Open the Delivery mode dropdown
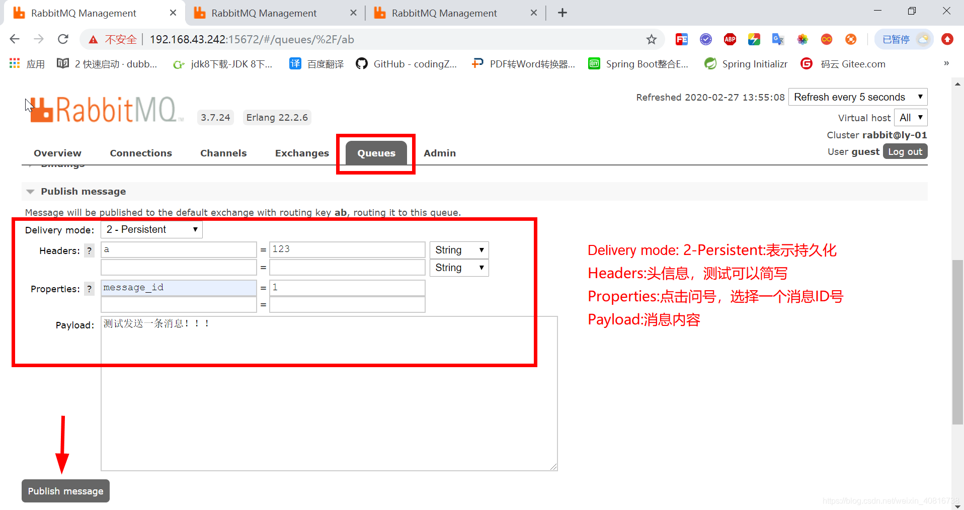The image size is (964, 510). pyautogui.click(x=151, y=229)
